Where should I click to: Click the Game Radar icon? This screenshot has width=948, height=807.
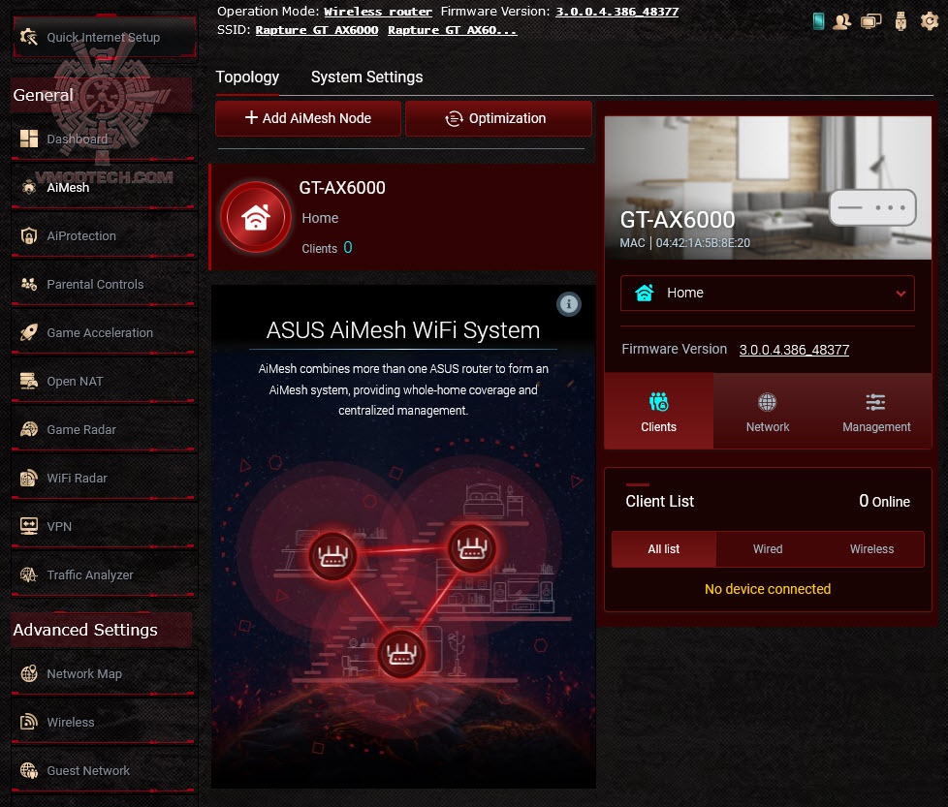point(29,429)
